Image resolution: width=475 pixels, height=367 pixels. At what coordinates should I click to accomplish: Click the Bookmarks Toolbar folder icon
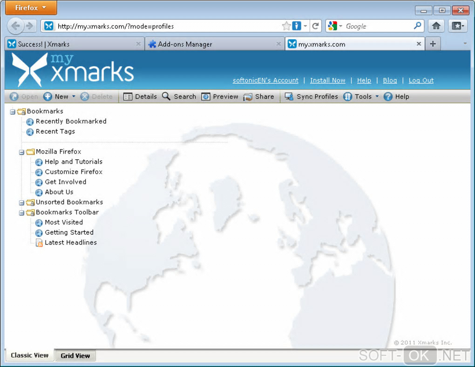(x=30, y=212)
